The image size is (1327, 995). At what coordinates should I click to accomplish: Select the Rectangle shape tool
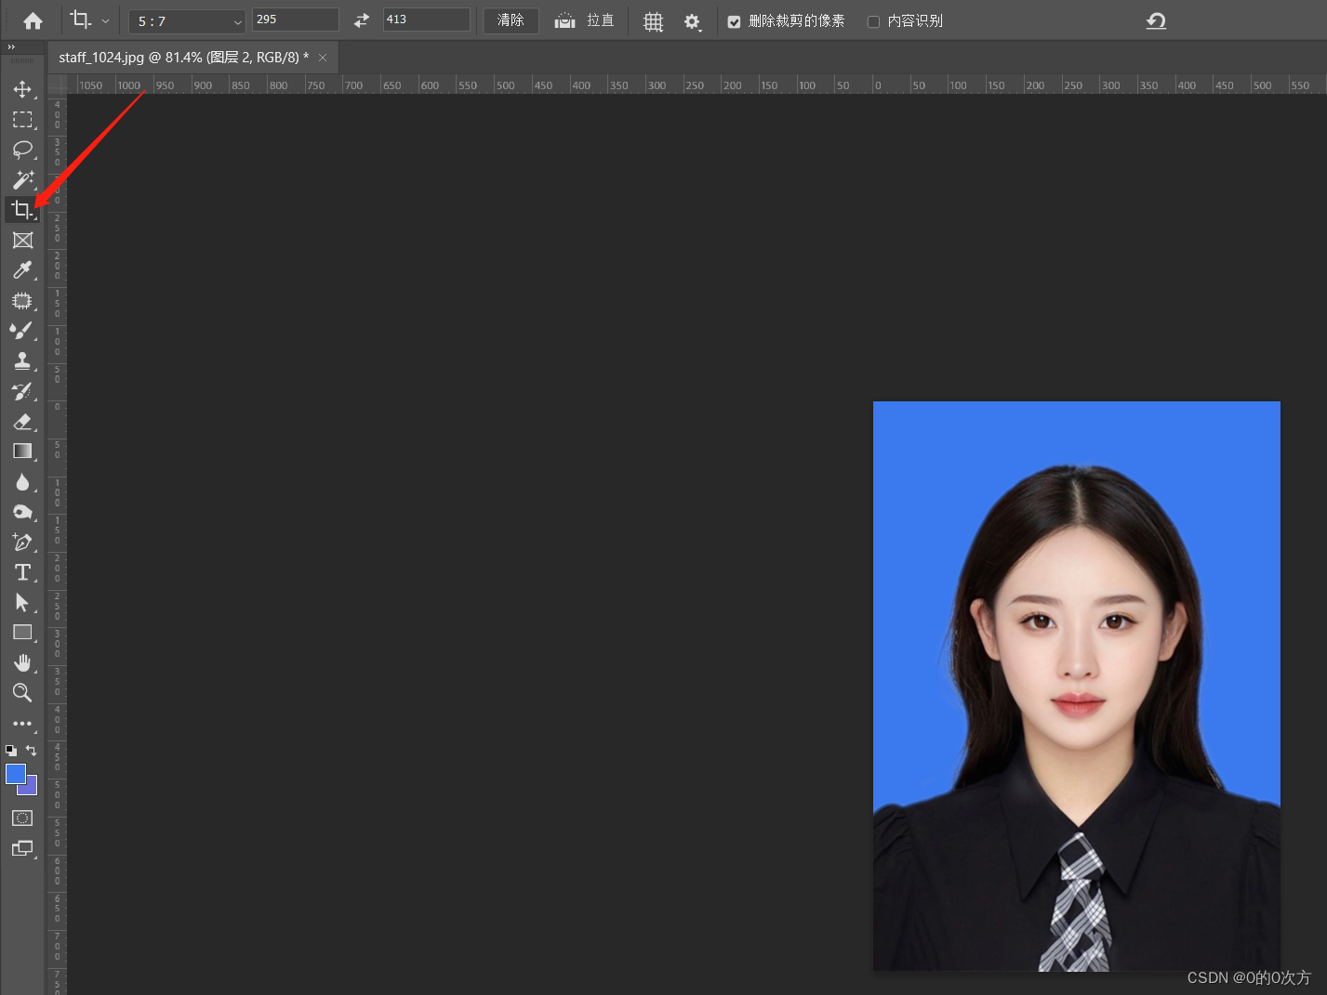click(x=22, y=633)
